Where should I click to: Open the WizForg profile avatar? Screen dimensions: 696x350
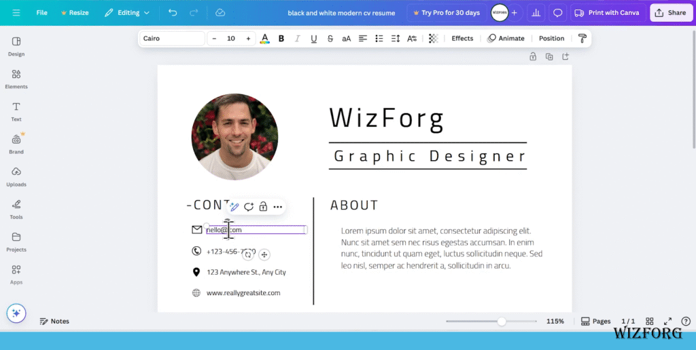click(x=500, y=13)
